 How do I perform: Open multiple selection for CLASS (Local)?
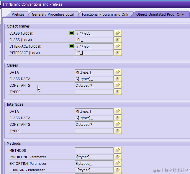point(118,40)
